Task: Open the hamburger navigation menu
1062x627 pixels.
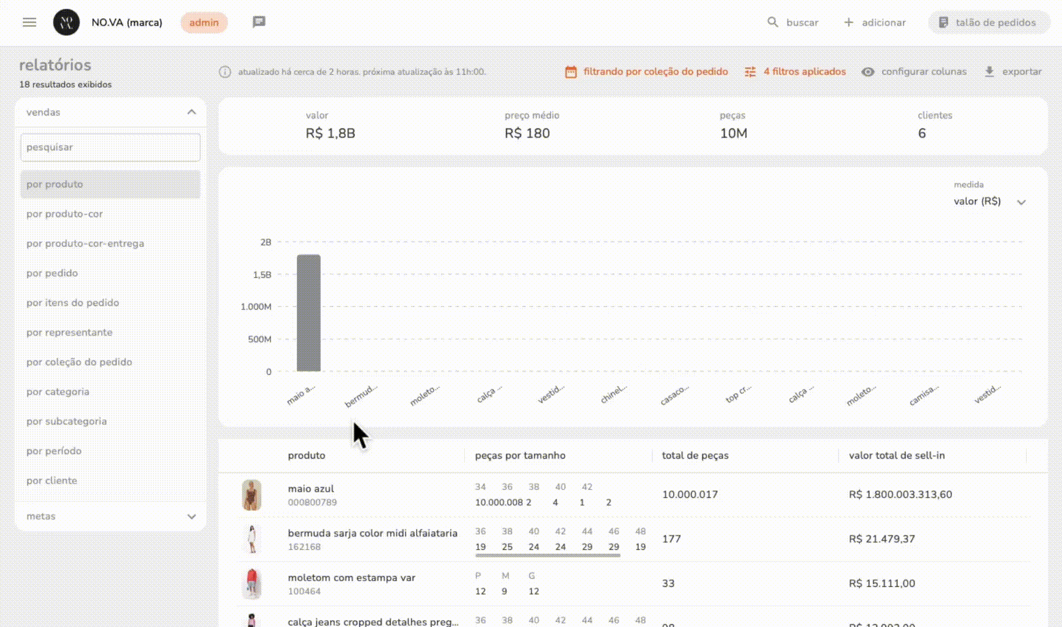Action: [x=30, y=22]
